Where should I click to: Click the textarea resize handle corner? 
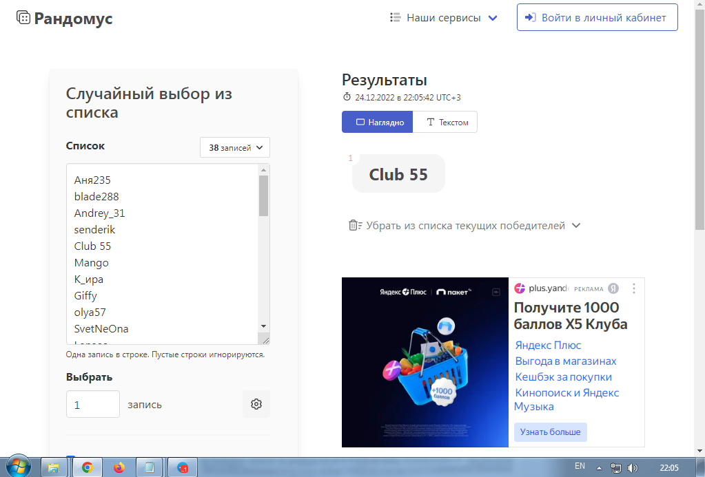[x=265, y=340]
